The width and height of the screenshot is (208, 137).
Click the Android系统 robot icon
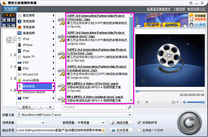19,80
